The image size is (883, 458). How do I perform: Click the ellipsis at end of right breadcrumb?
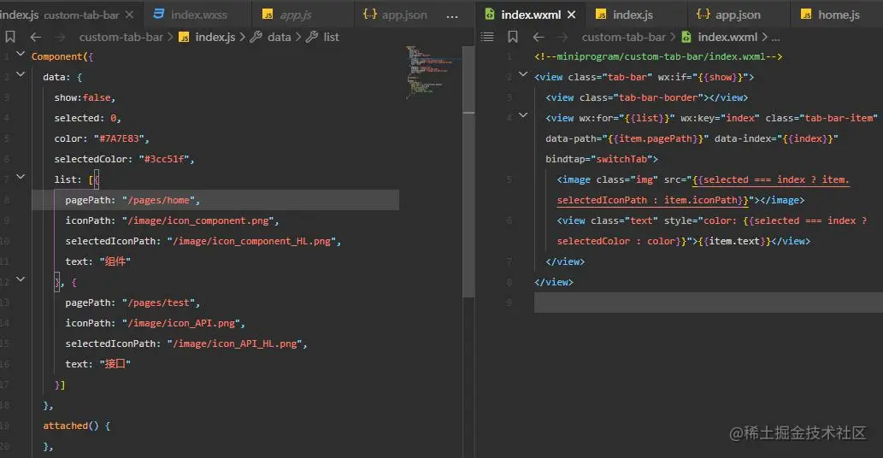(775, 38)
